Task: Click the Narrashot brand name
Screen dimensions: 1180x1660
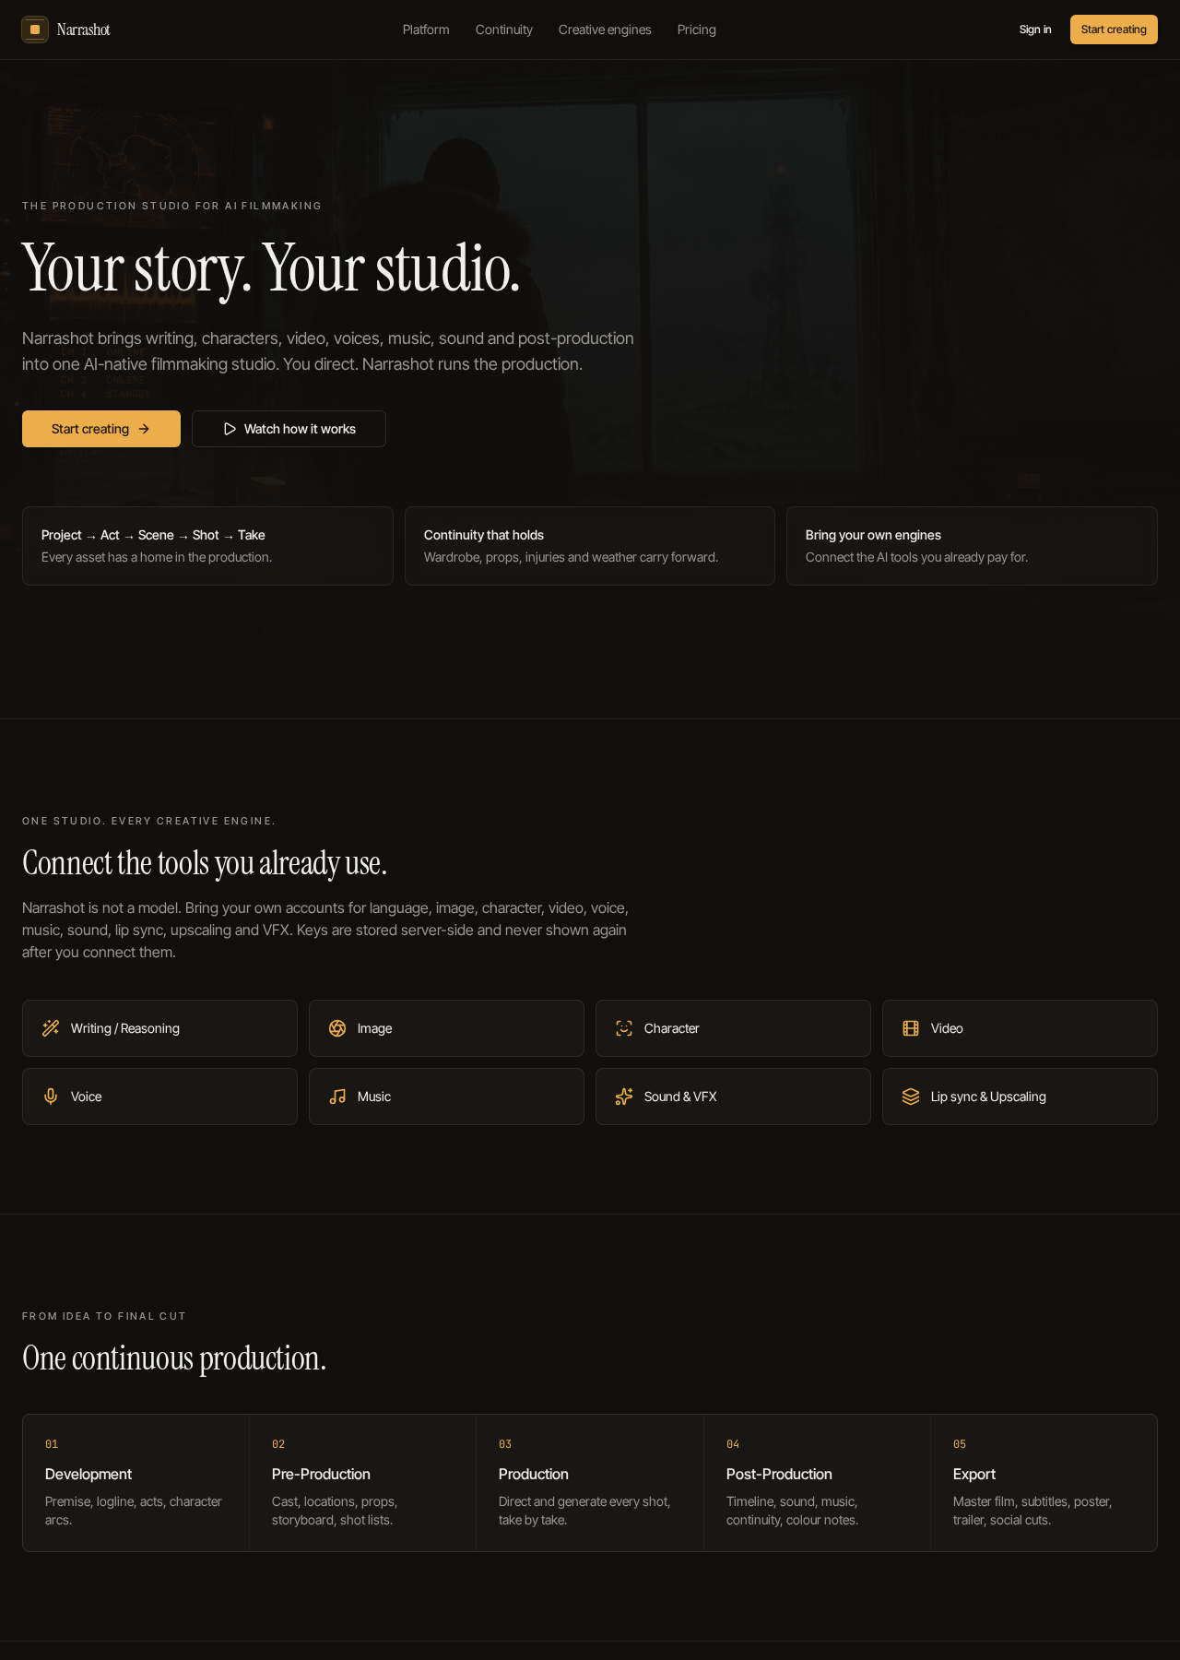Action: click(83, 30)
